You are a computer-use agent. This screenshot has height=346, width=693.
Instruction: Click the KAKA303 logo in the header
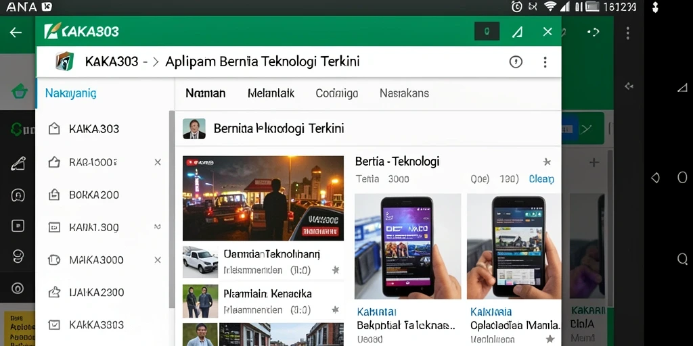pyautogui.click(x=82, y=31)
